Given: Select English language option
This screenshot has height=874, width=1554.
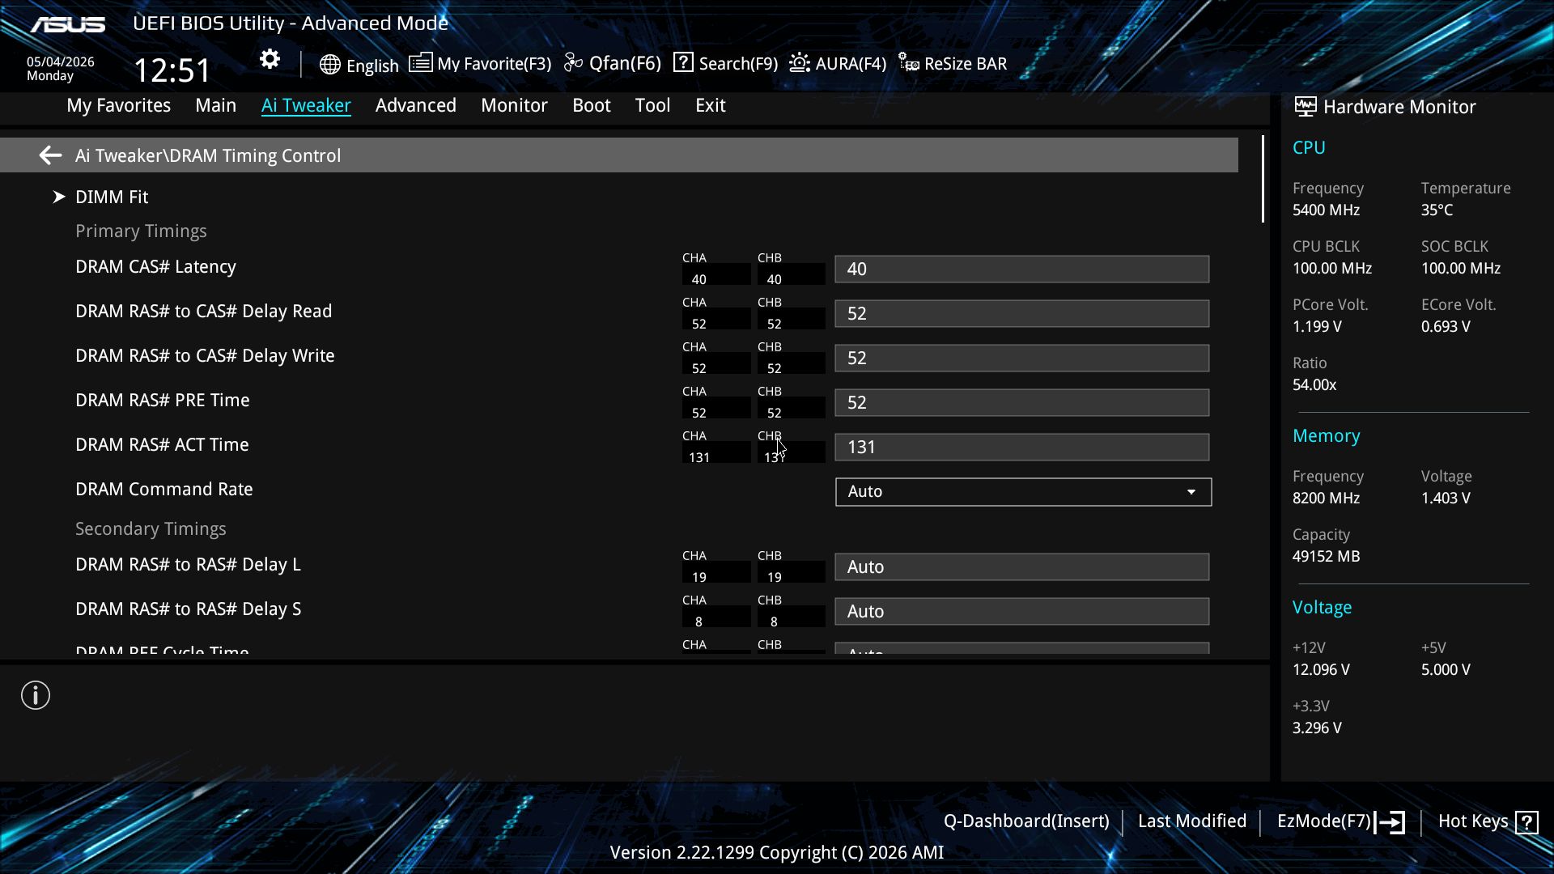Looking at the screenshot, I should coord(372,66).
